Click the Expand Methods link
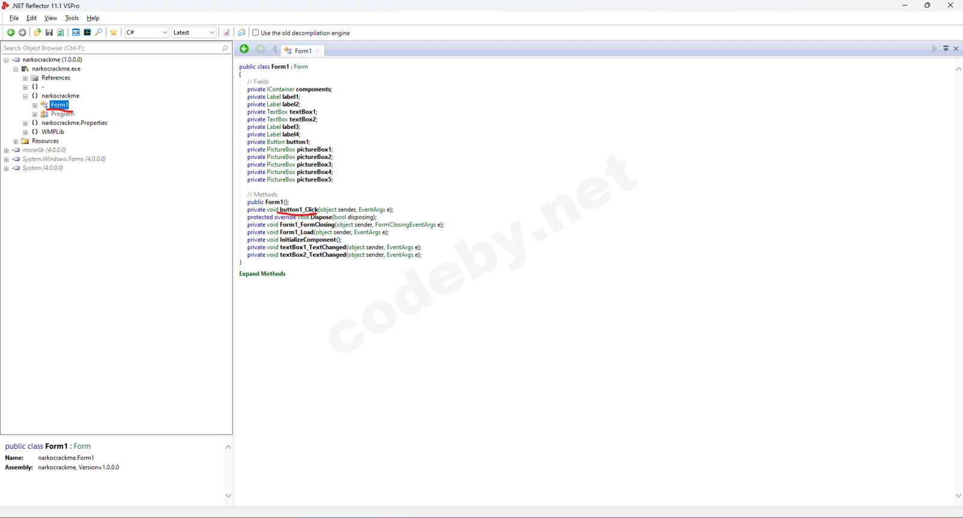963x518 pixels. point(262,274)
